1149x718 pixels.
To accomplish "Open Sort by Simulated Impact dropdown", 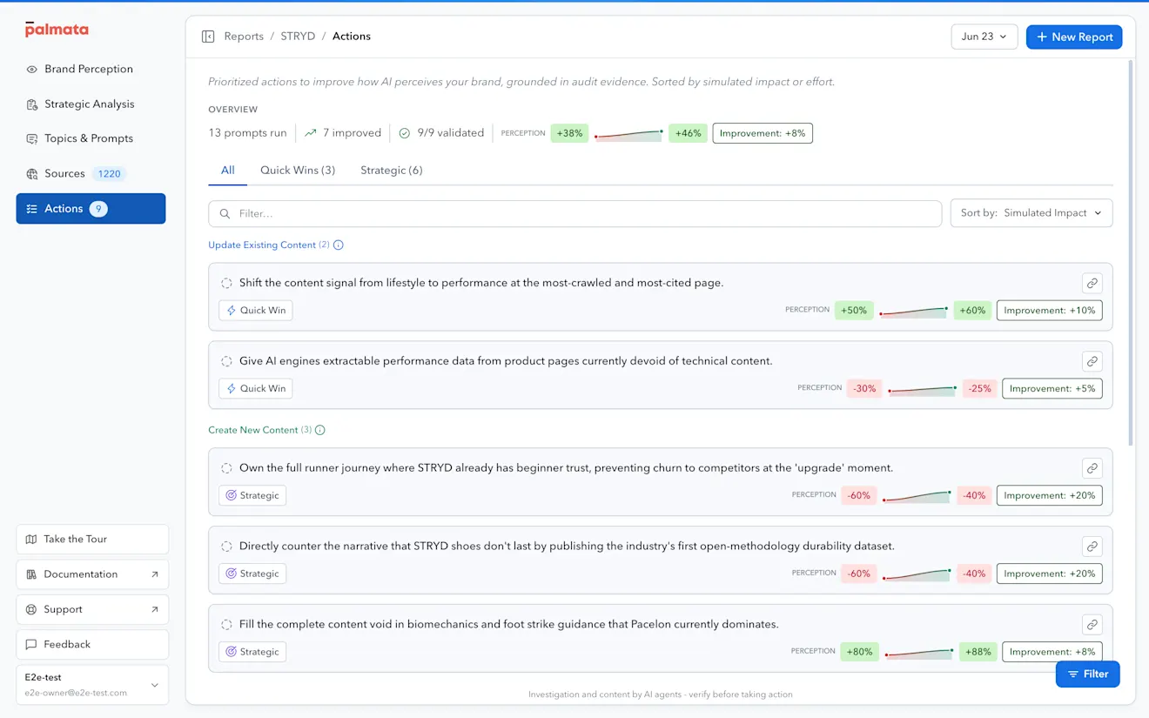I will 1031,213.
